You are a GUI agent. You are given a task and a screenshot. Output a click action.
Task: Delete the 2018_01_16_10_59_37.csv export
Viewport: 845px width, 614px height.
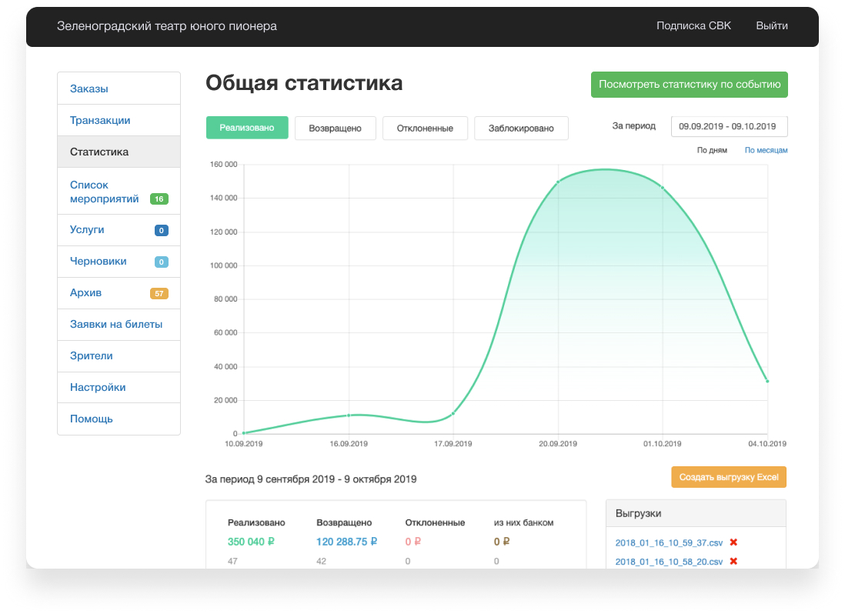tap(733, 542)
